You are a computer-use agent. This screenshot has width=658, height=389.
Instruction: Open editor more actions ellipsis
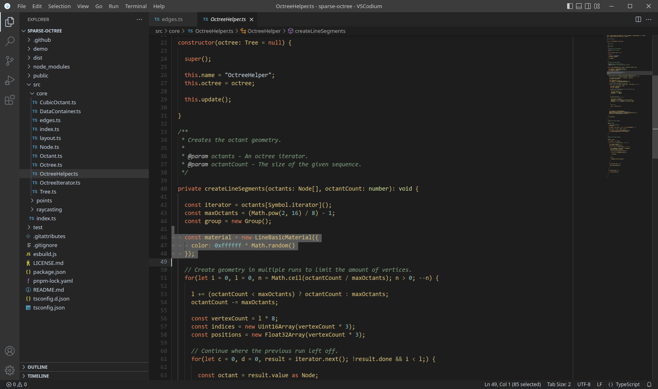pos(649,19)
